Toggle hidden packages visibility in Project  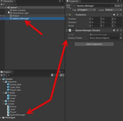tap(62, 75)
